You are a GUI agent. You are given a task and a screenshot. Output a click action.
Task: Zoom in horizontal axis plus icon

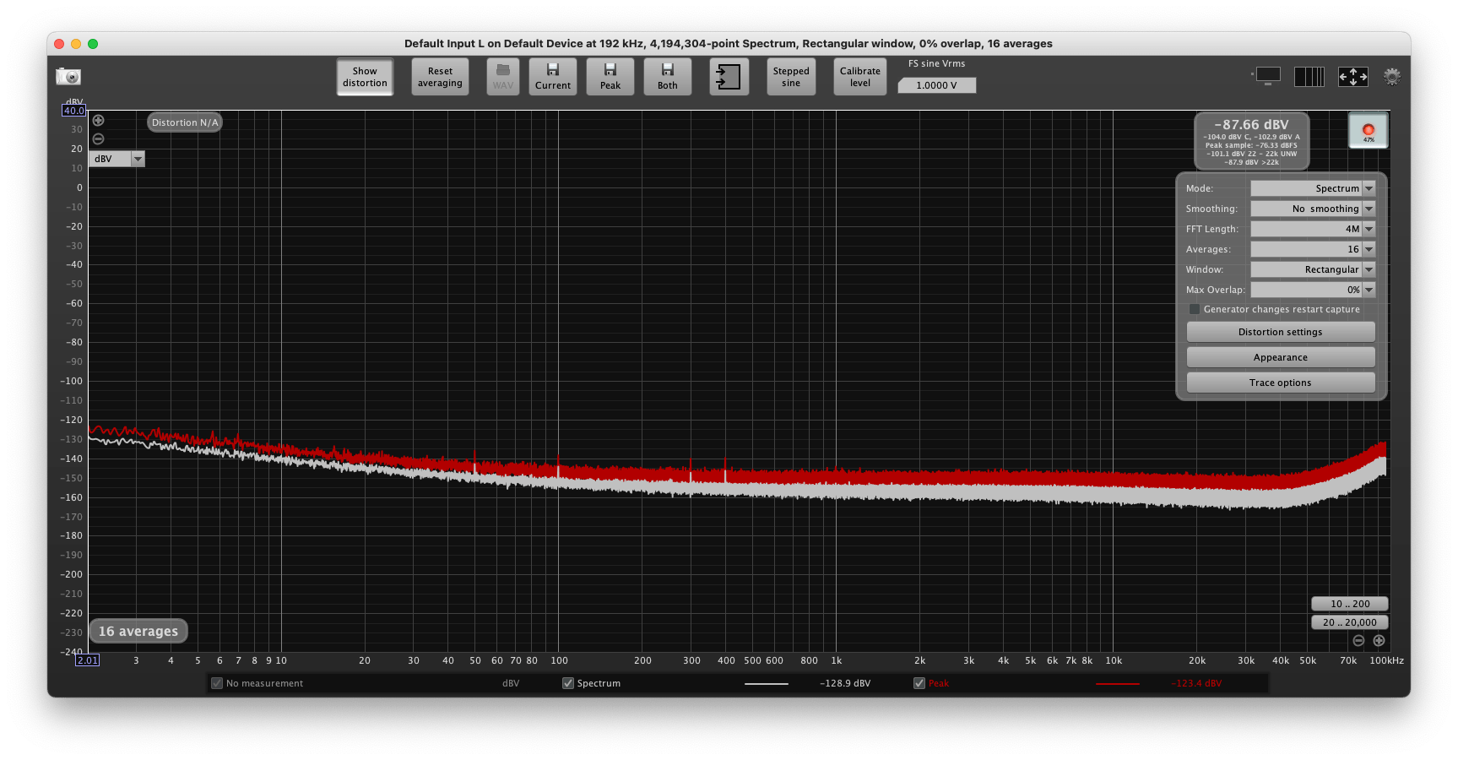click(x=1379, y=641)
